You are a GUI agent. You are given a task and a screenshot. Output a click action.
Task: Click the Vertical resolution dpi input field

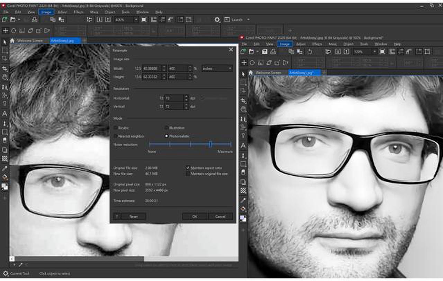[x=174, y=106]
